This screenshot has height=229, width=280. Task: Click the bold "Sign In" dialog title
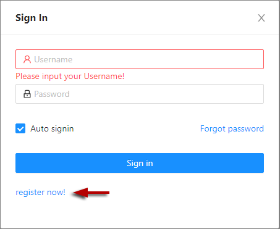coord(32,18)
